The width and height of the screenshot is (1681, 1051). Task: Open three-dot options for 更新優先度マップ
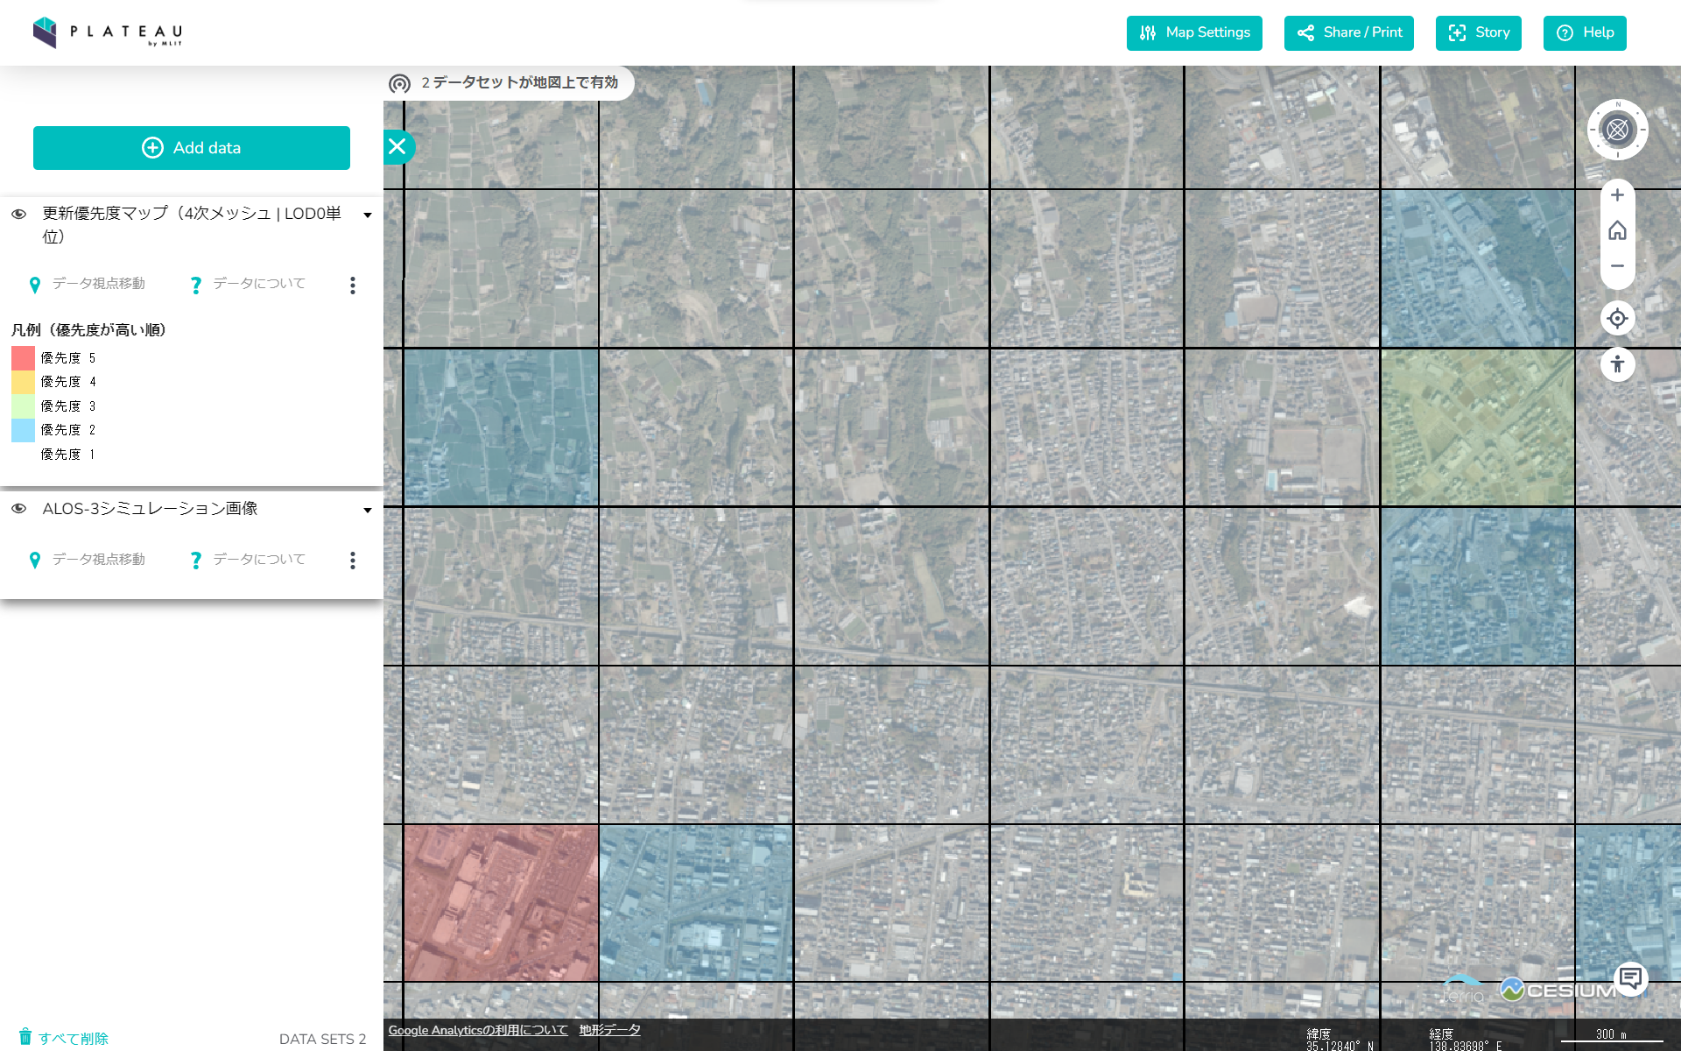tap(353, 286)
